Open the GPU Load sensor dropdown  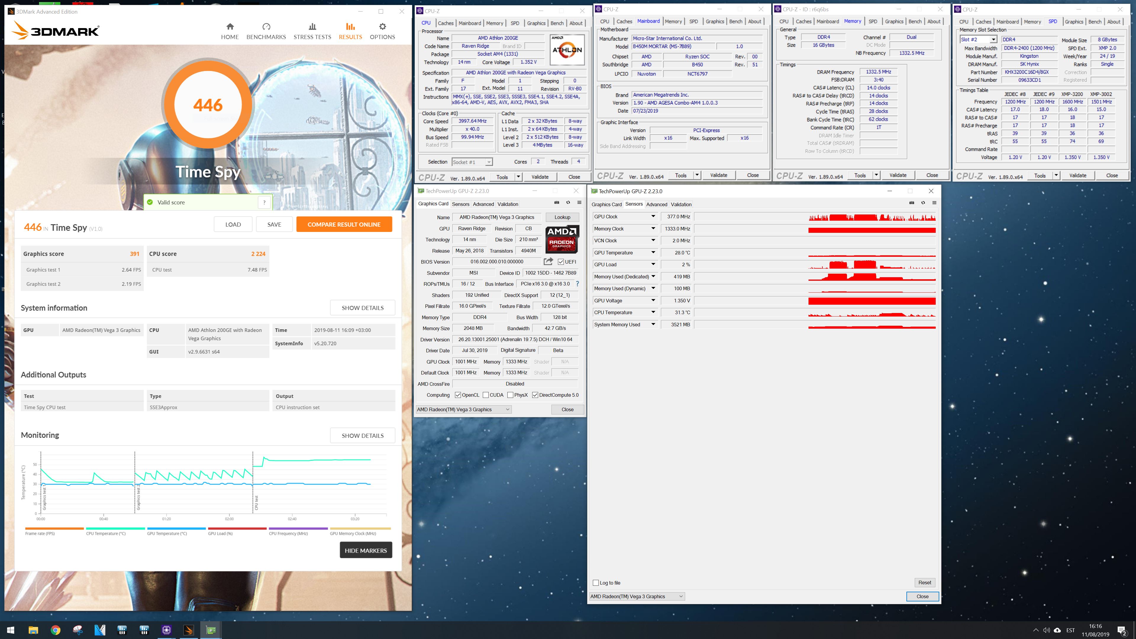pyautogui.click(x=653, y=264)
